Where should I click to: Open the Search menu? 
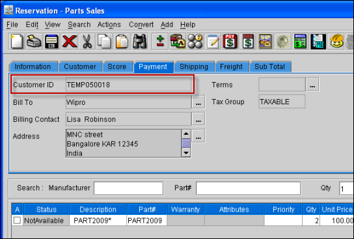[79, 24]
